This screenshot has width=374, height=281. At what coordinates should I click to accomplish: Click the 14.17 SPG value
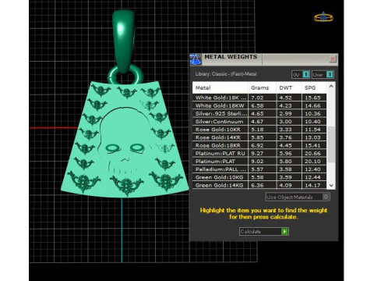pyautogui.click(x=312, y=185)
